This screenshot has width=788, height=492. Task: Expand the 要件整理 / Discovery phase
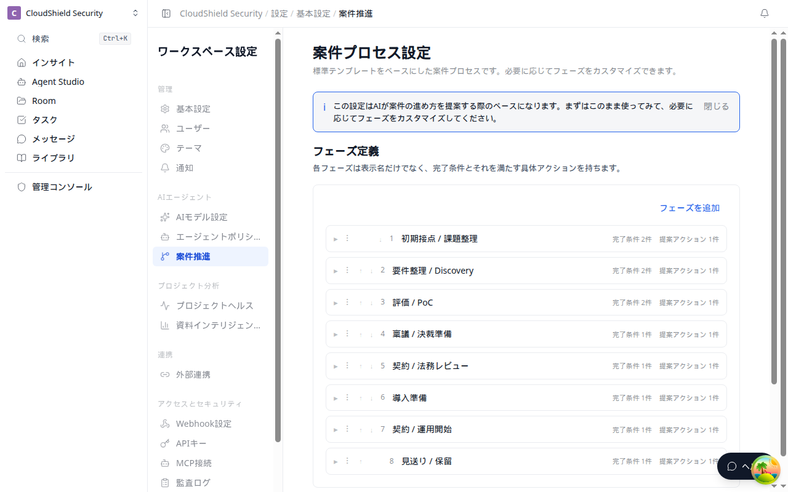tap(336, 271)
